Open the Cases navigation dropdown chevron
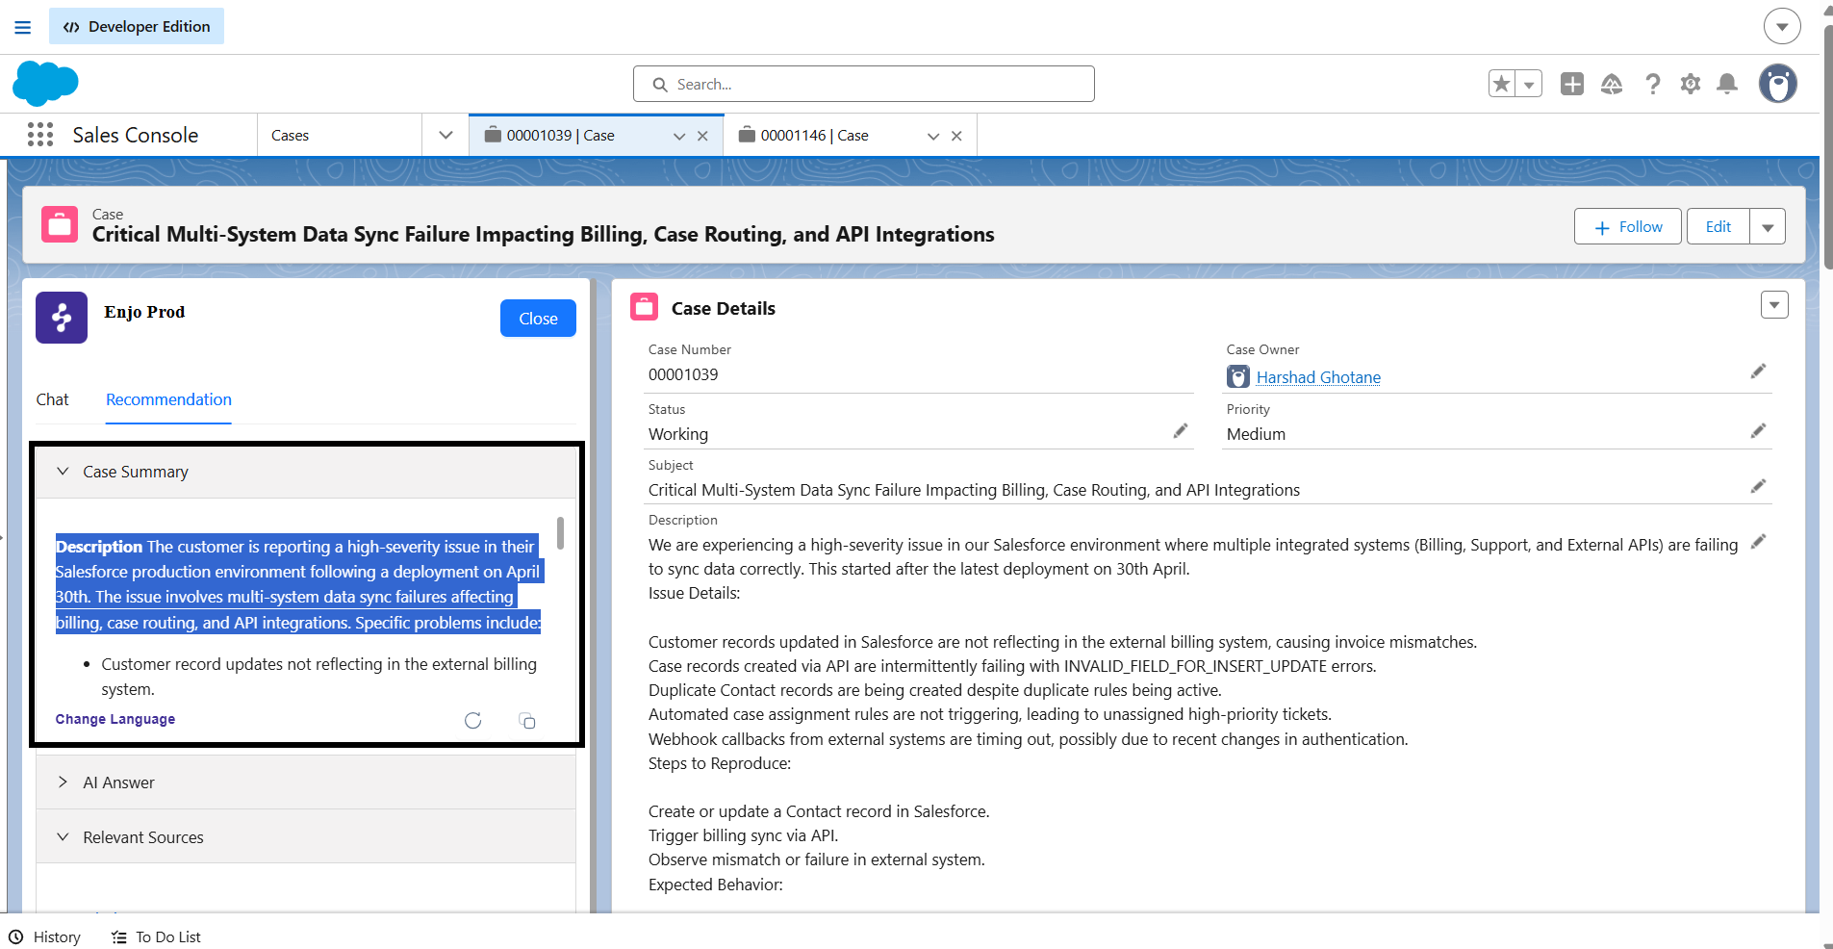 point(446,135)
